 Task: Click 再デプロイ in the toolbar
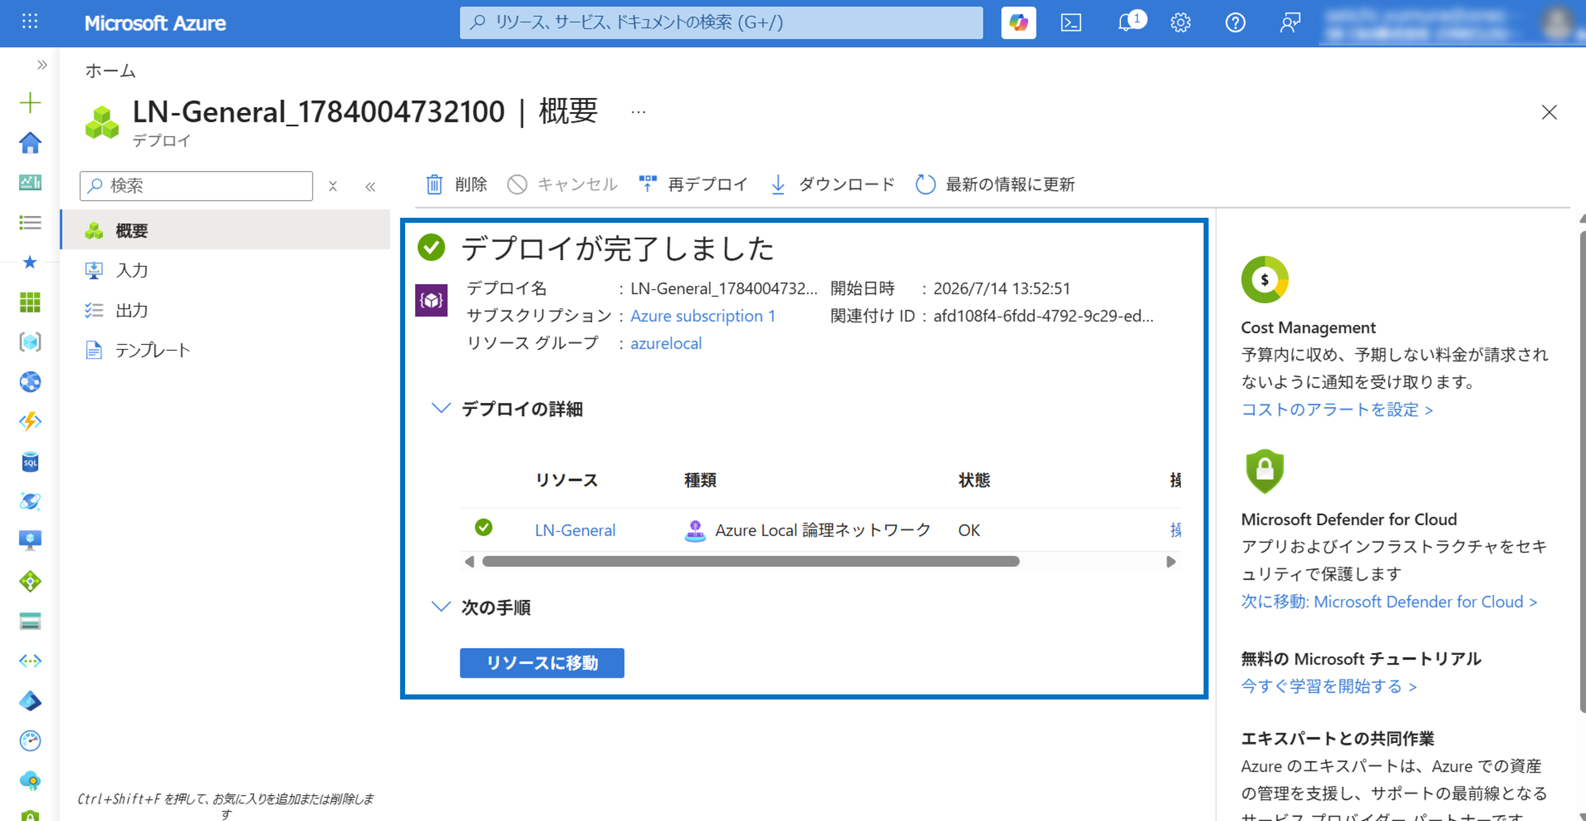click(693, 184)
